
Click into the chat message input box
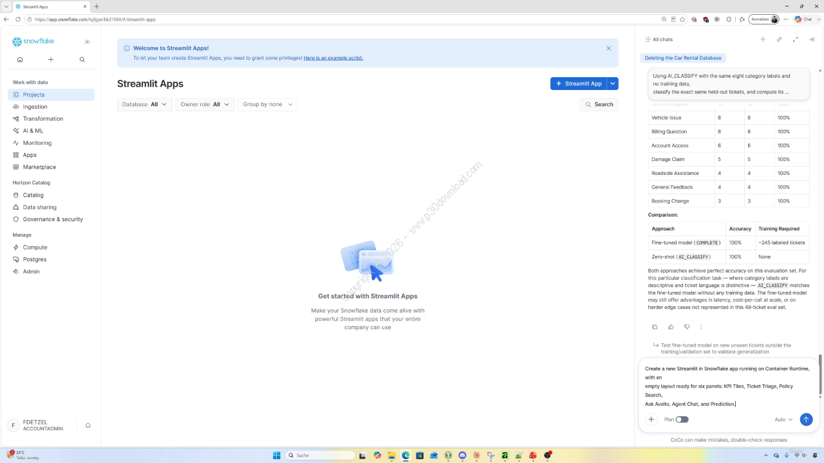(x=727, y=386)
